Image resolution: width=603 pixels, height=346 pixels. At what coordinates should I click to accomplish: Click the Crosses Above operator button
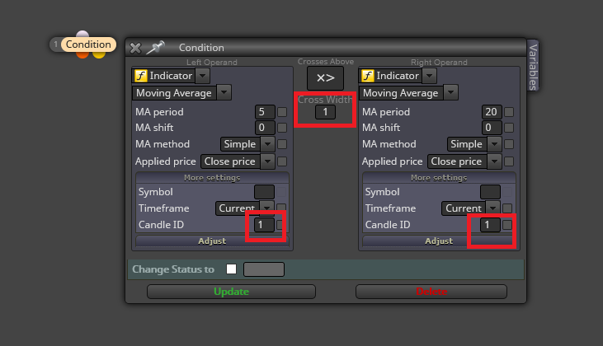tap(325, 78)
